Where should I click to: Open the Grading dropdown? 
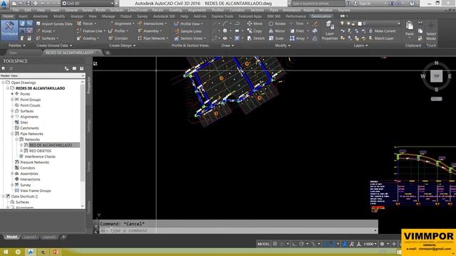pyautogui.click(x=88, y=38)
